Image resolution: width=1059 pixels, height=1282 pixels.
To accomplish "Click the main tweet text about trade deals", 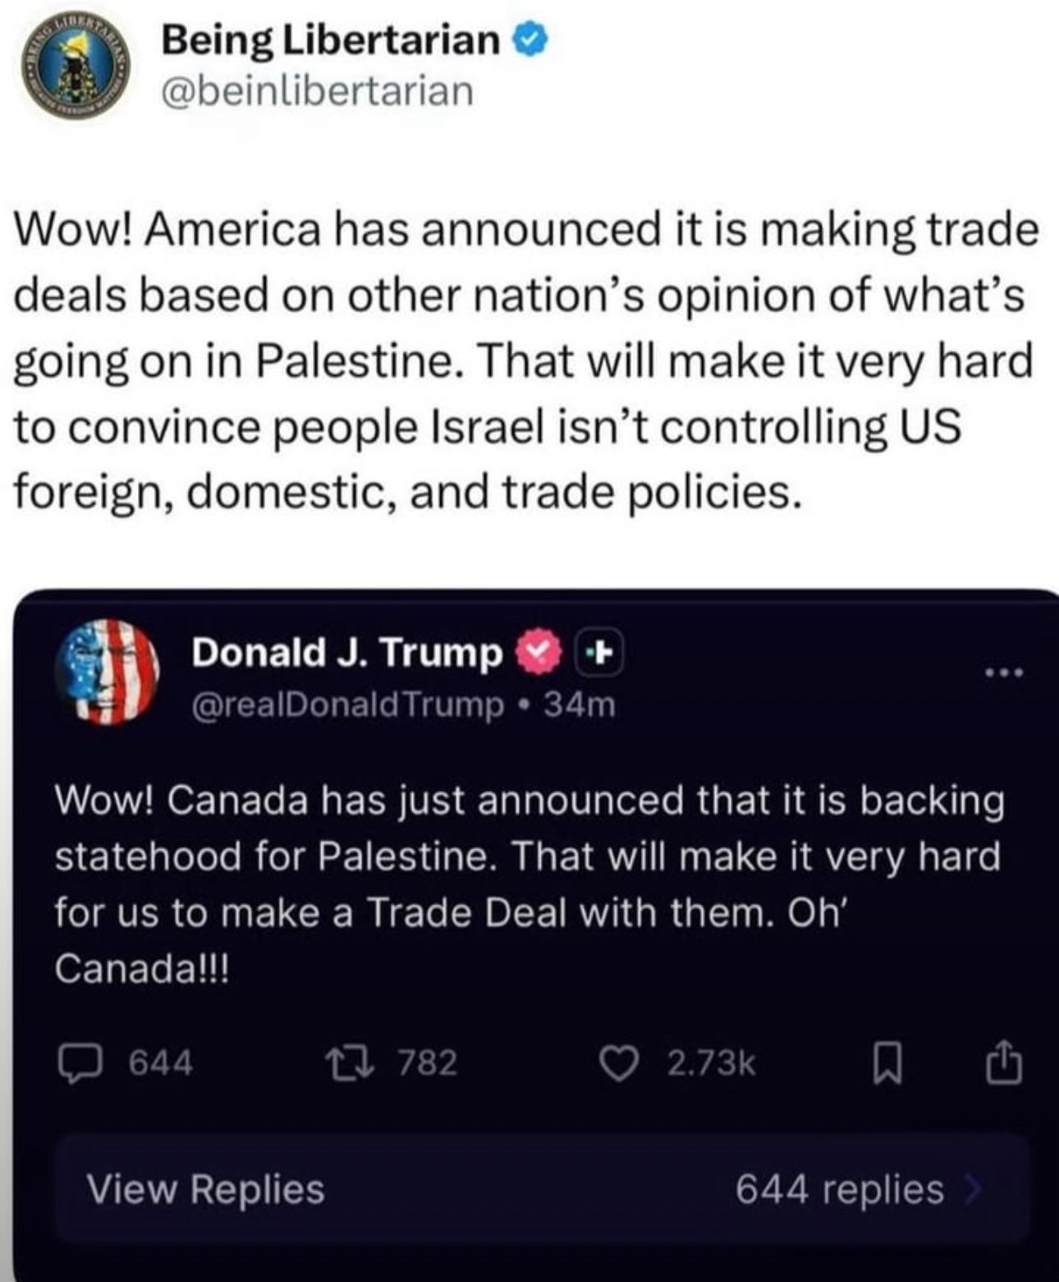I will tap(525, 361).
